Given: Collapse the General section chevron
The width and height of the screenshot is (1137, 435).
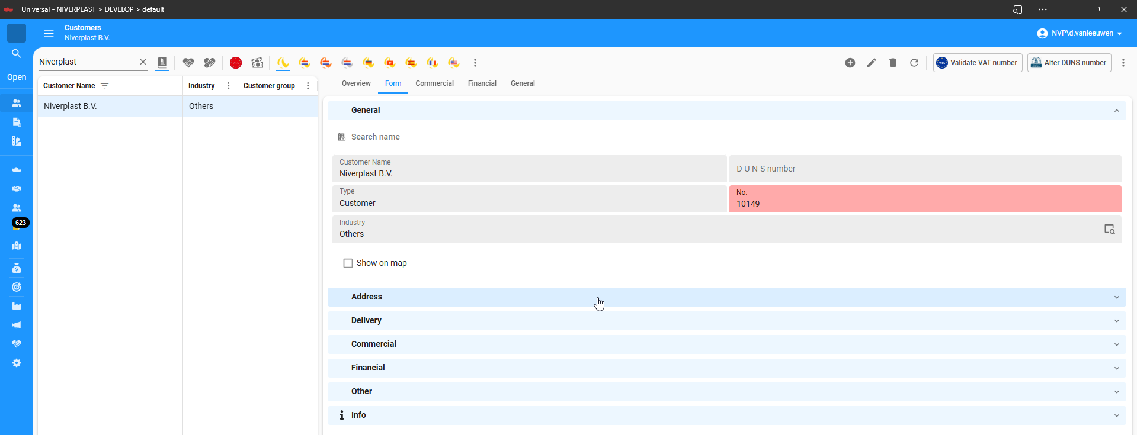Looking at the screenshot, I should (x=1117, y=111).
